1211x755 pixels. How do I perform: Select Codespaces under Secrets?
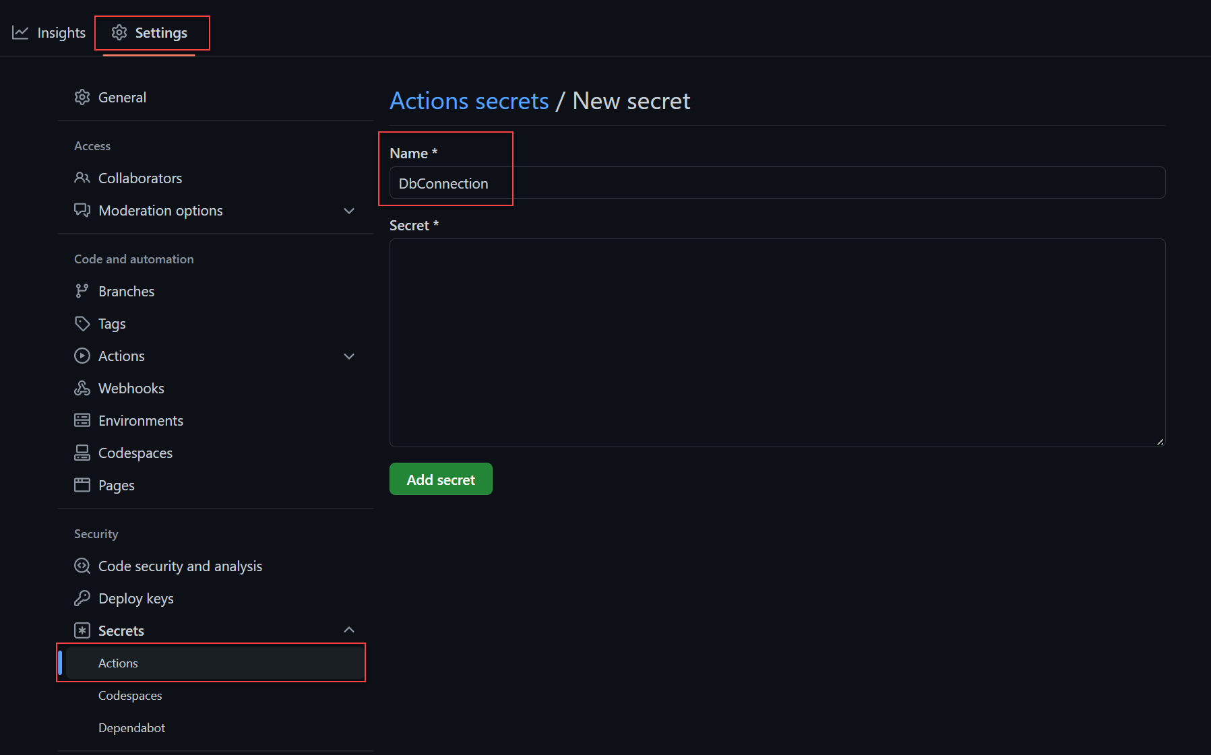click(x=130, y=695)
